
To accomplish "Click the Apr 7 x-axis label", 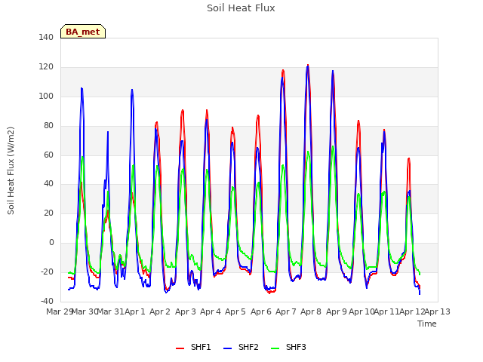I will tap(286, 311).
